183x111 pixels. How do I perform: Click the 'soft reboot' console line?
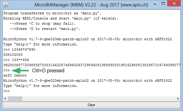[15, 76]
